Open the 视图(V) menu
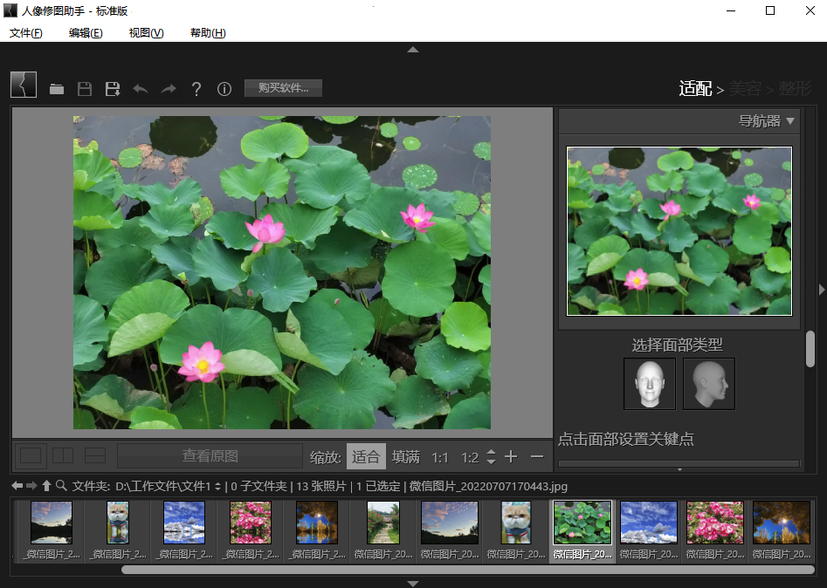This screenshot has width=827, height=588. [x=146, y=33]
